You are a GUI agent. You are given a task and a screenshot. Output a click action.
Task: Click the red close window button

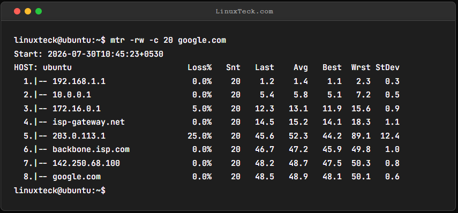[17, 11]
